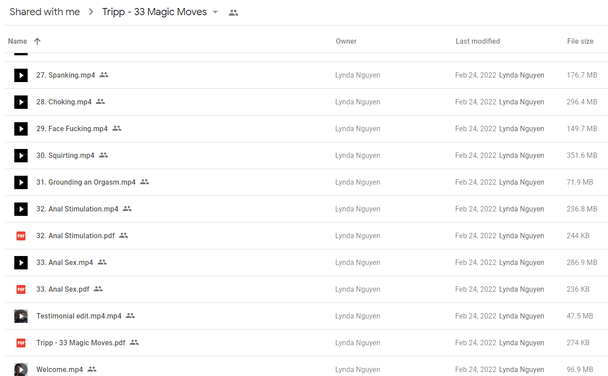Select the file named 32. Anal Stimulation.mp4
This screenshot has width=608, height=376.
pos(78,209)
